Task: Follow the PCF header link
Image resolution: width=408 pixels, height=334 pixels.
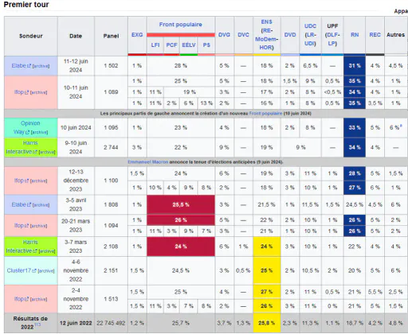Action: (x=171, y=45)
